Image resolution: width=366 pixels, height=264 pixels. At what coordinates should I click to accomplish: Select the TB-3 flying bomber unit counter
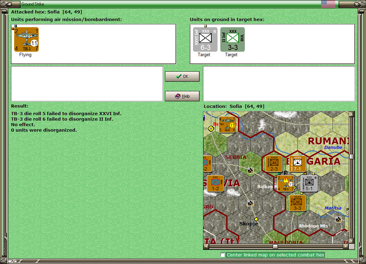click(26, 39)
